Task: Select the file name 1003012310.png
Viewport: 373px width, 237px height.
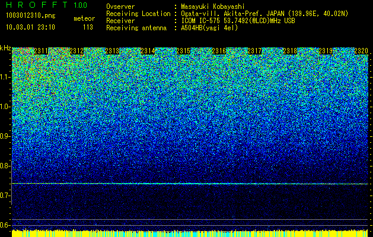Action: point(30,16)
